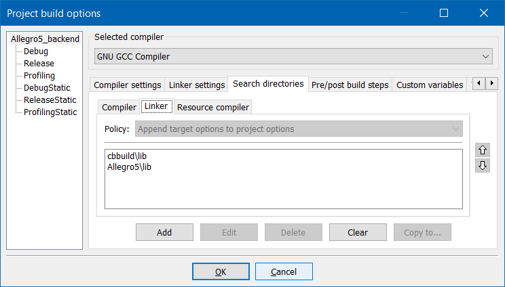Select Allegro5\lib directory entry
This screenshot has width=505, height=287.
(x=129, y=167)
